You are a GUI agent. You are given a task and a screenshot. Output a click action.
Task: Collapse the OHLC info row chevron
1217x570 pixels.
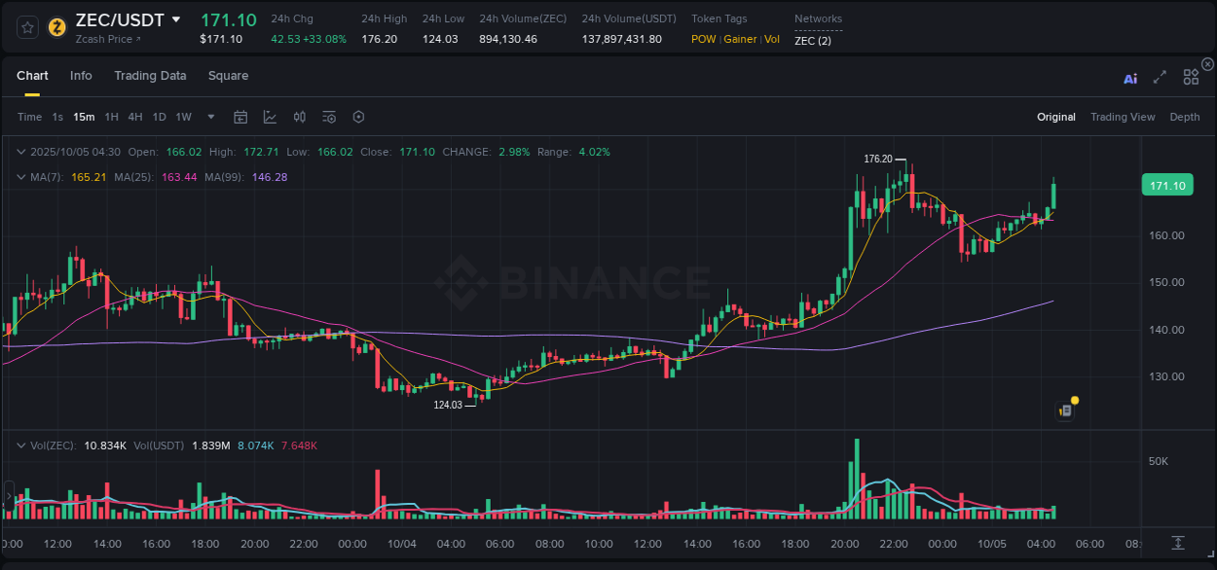[20, 152]
